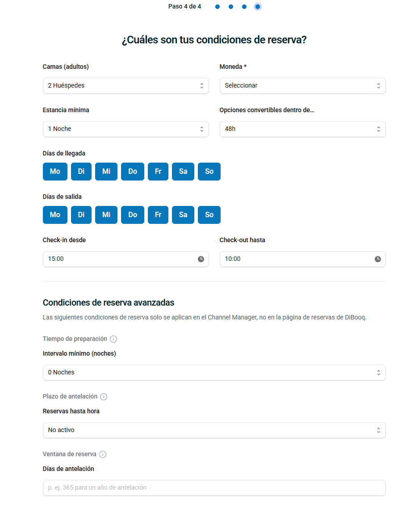Viewport: 414px width, 508px height.
Task: Click the clock icon in Check-in desde field
Action: (x=201, y=259)
